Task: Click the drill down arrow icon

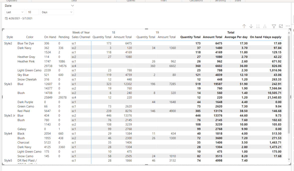Action: click(251, 26)
